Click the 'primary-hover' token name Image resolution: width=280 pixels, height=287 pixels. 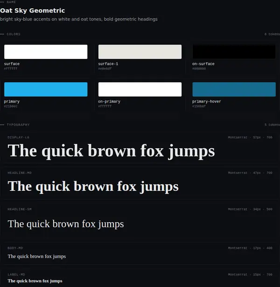point(207,101)
